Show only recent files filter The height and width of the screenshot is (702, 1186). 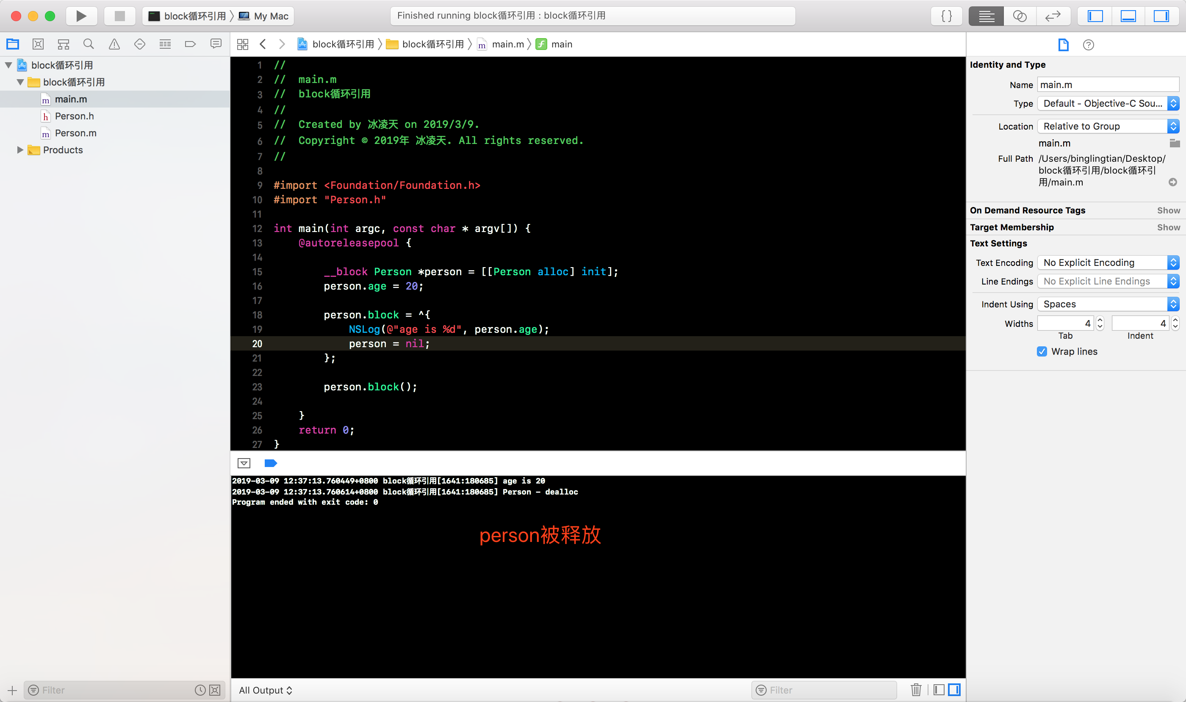coord(200,690)
